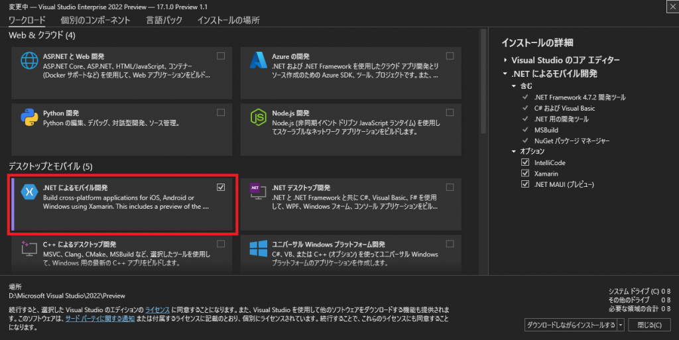
Task: Check the Node.js 開発 workload checkbox
Action: [x=450, y=113]
